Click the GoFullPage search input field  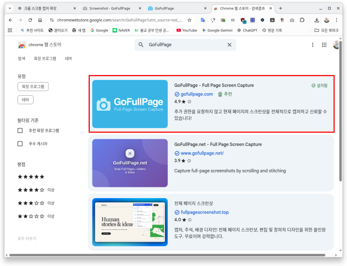(x=186, y=45)
